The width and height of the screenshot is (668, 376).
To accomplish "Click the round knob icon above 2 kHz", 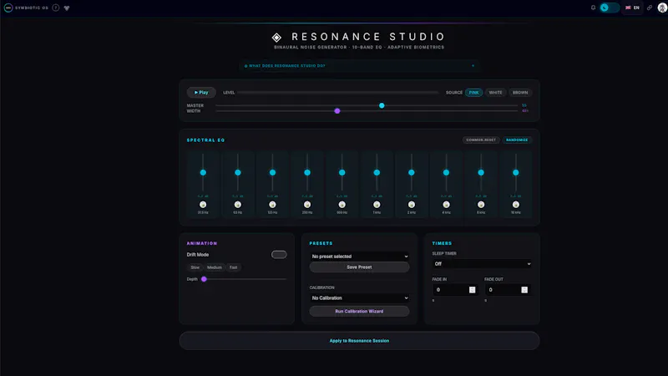I will [412, 205].
